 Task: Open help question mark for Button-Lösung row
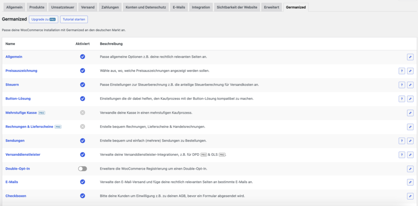[x=402, y=99]
